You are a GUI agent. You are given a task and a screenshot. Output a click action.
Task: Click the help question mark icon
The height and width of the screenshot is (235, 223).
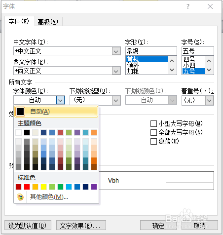tap(188, 6)
